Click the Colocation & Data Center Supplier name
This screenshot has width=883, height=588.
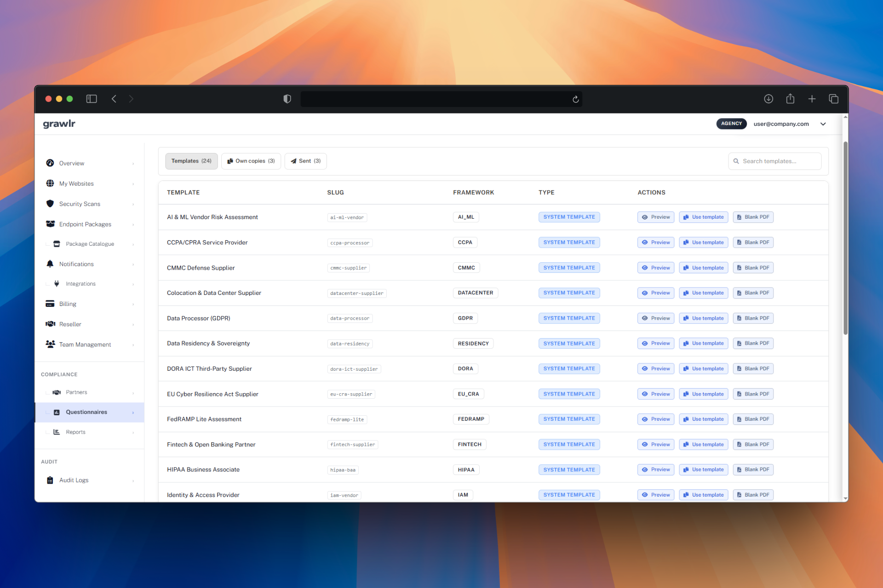[x=214, y=293]
